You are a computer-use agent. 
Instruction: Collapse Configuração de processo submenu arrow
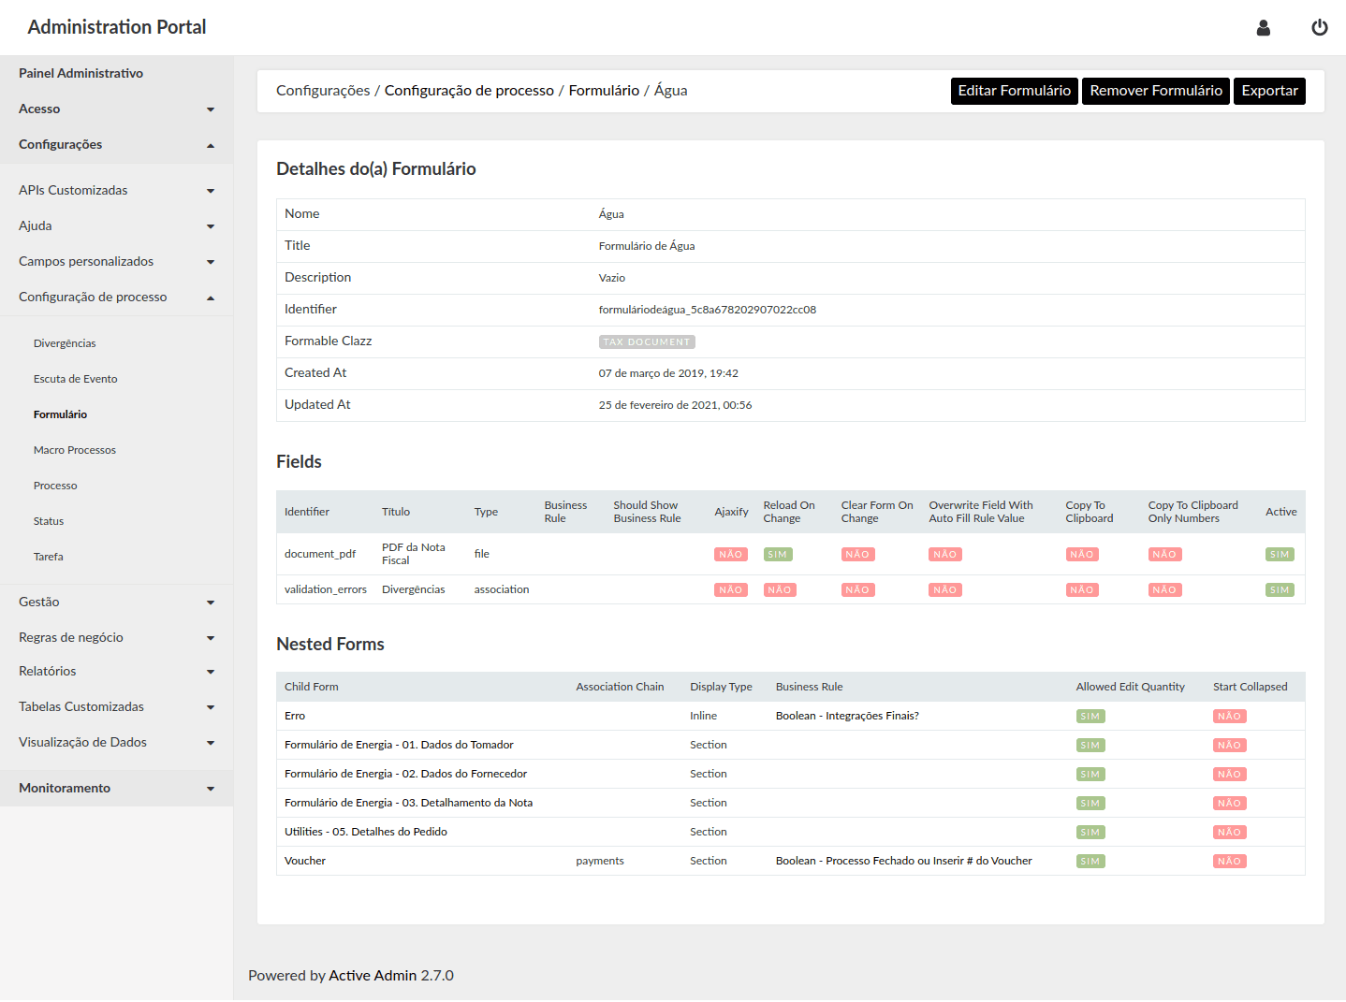click(211, 298)
